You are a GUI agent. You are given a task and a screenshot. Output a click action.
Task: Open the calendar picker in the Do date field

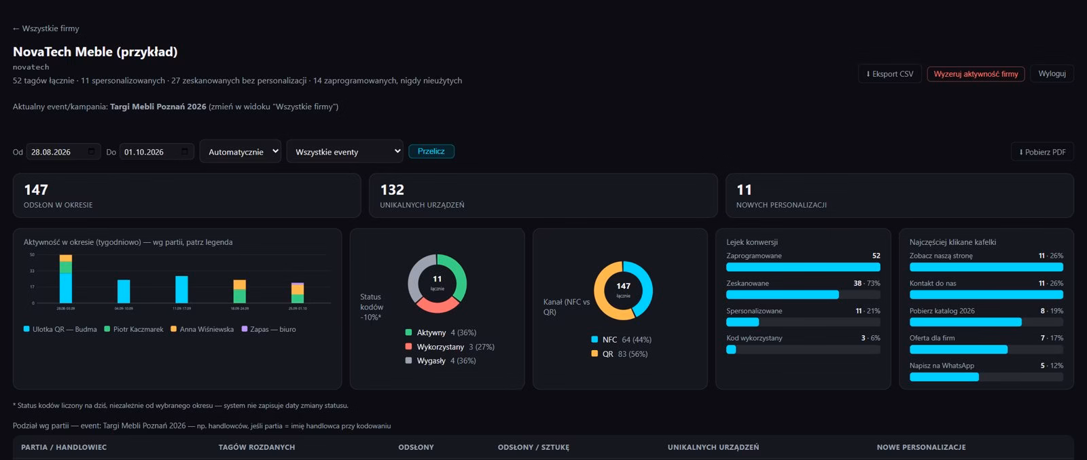185,152
